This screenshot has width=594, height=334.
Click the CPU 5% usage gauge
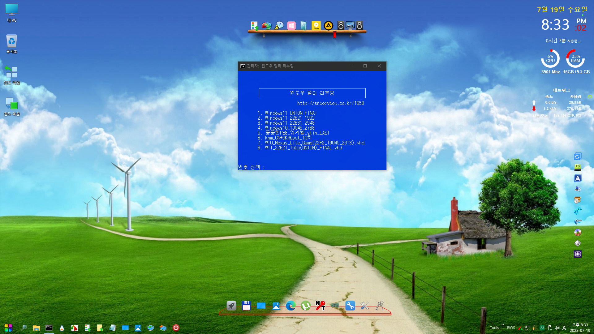point(550,58)
